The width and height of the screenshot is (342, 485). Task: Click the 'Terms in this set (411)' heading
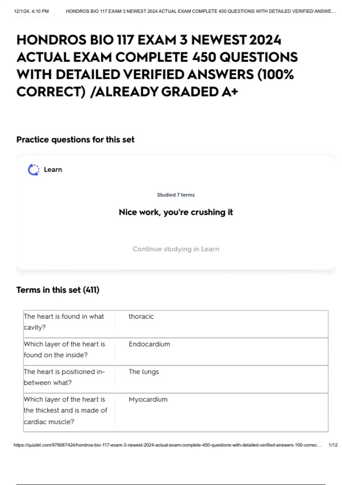(x=58, y=290)
